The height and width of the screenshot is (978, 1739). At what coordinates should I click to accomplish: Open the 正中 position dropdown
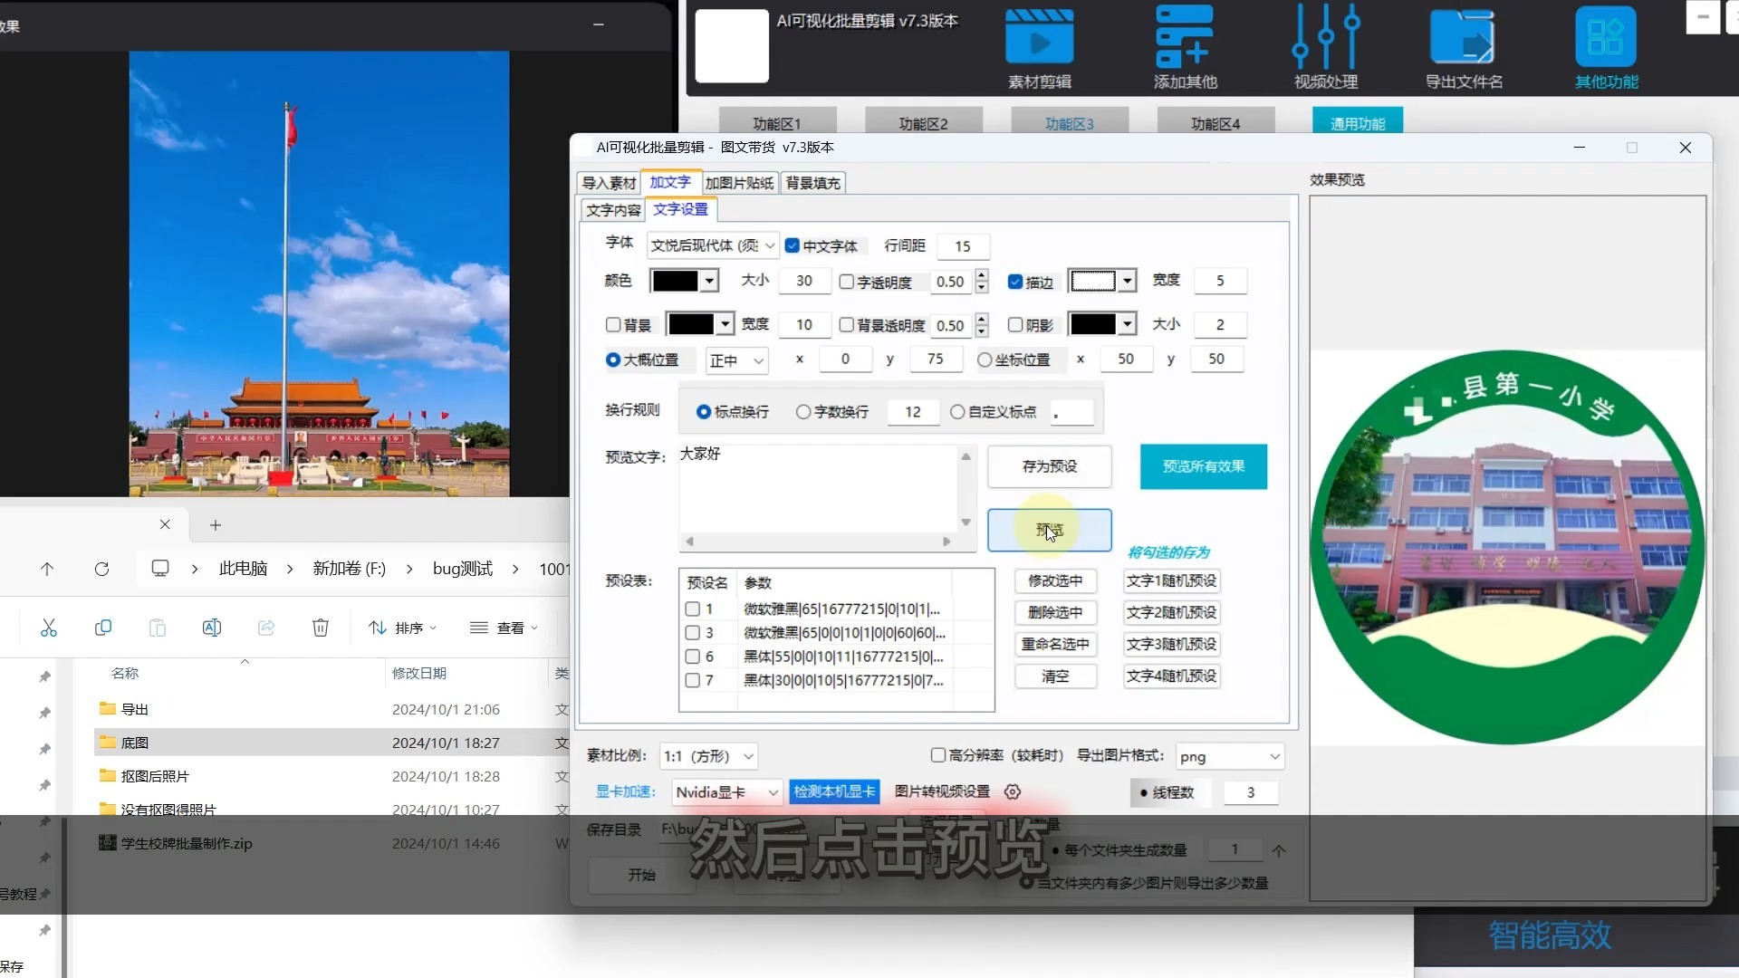(x=736, y=360)
